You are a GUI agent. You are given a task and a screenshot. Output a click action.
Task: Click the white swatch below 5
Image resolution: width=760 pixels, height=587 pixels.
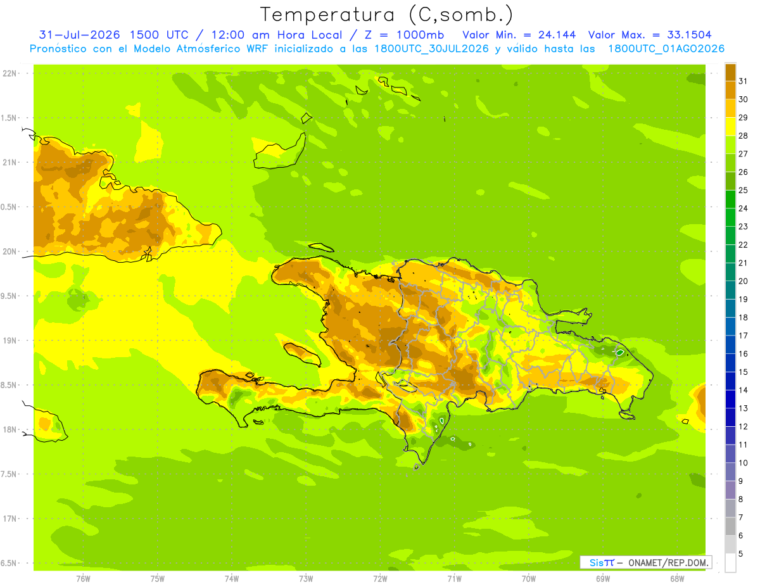click(x=730, y=563)
